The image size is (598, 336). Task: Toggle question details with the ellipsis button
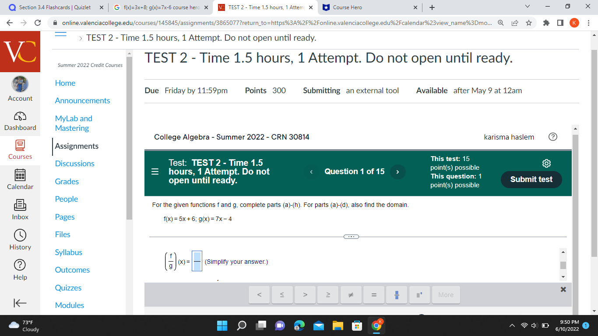[x=351, y=236]
